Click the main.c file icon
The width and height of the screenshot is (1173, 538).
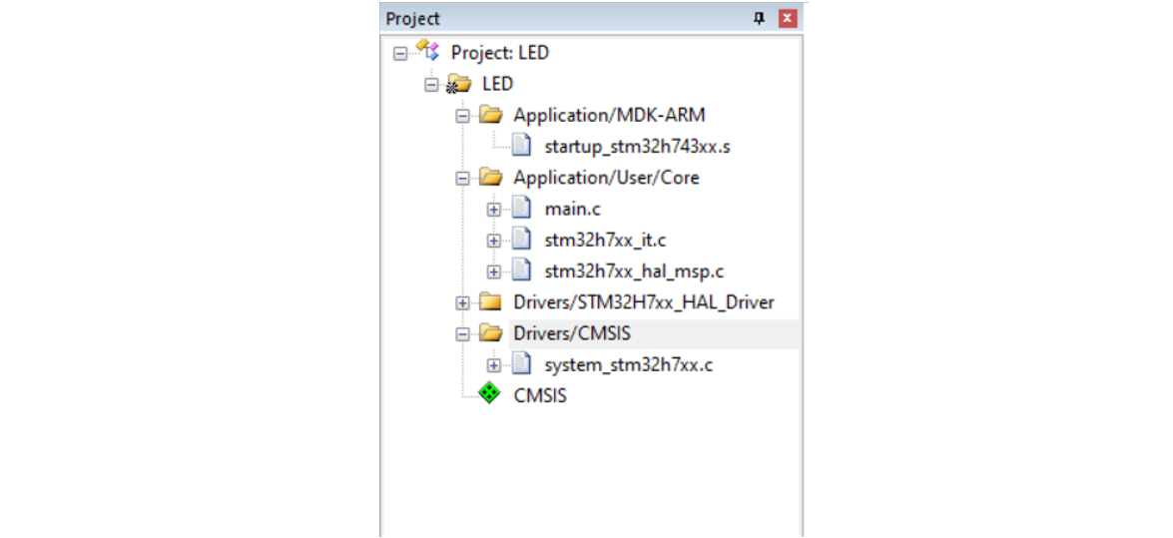[521, 209]
